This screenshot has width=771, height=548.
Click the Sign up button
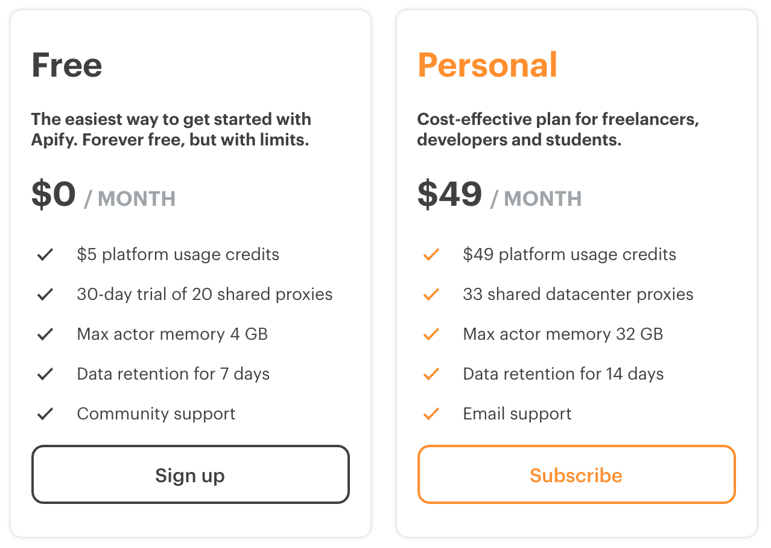click(191, 474)
